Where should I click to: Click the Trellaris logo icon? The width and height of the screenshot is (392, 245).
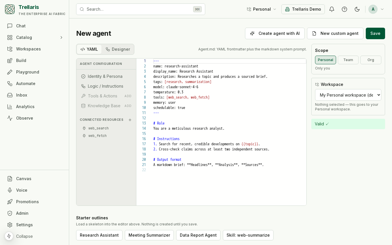[10, 9]
